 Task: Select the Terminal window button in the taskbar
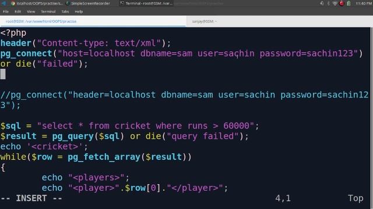click(146, 3)
